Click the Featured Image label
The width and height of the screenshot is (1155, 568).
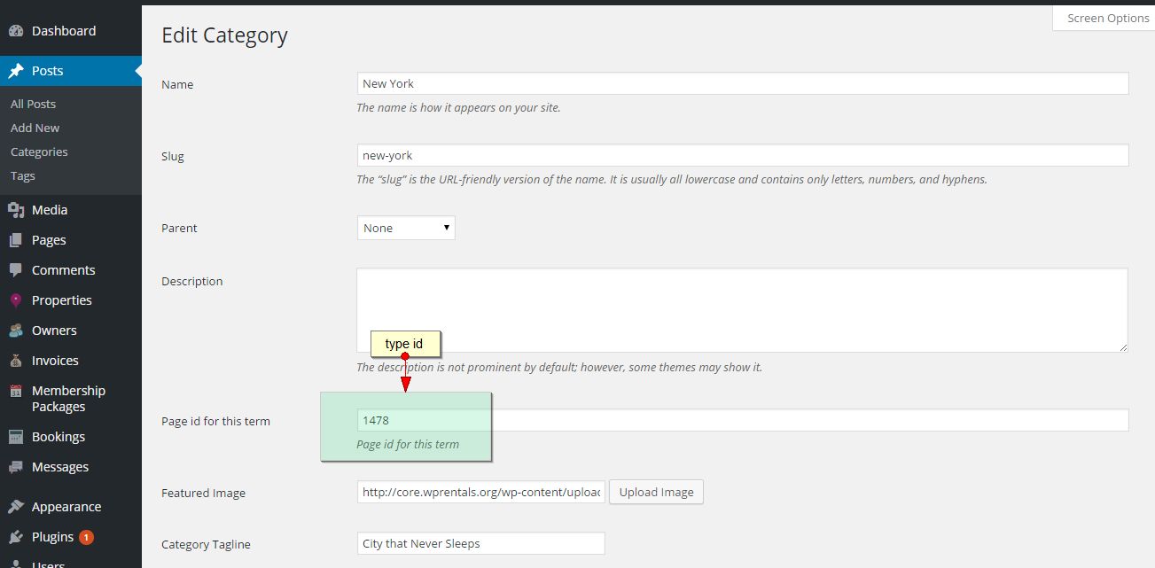(x=203, y=493)
